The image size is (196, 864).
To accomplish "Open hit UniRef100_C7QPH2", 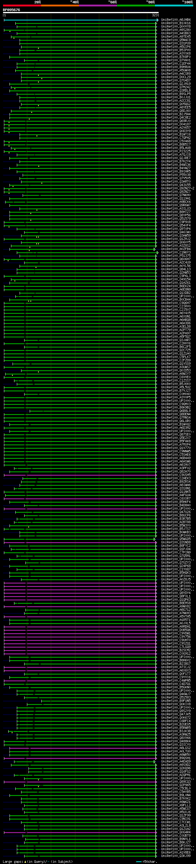I will [x=176, y=138].
